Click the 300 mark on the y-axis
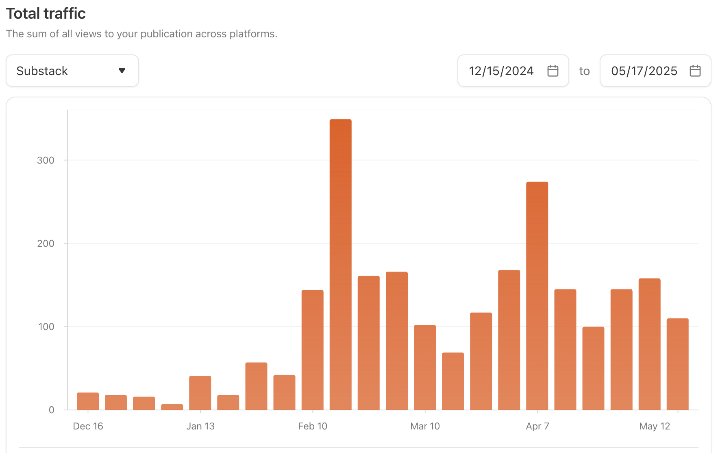The height and width of the screenshot is (453, 718). click(46, 160)
